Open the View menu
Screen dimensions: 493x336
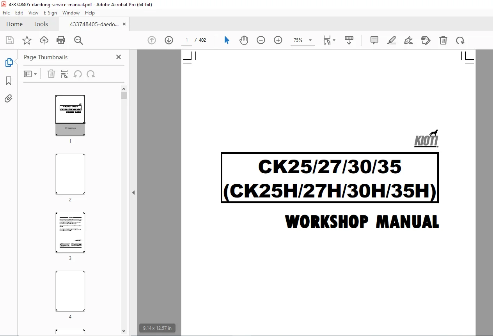tap(34, 13)
